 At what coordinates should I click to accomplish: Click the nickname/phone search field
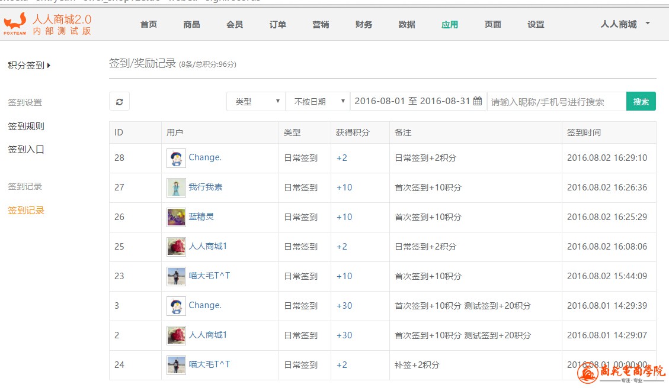[x=556, y=102]
